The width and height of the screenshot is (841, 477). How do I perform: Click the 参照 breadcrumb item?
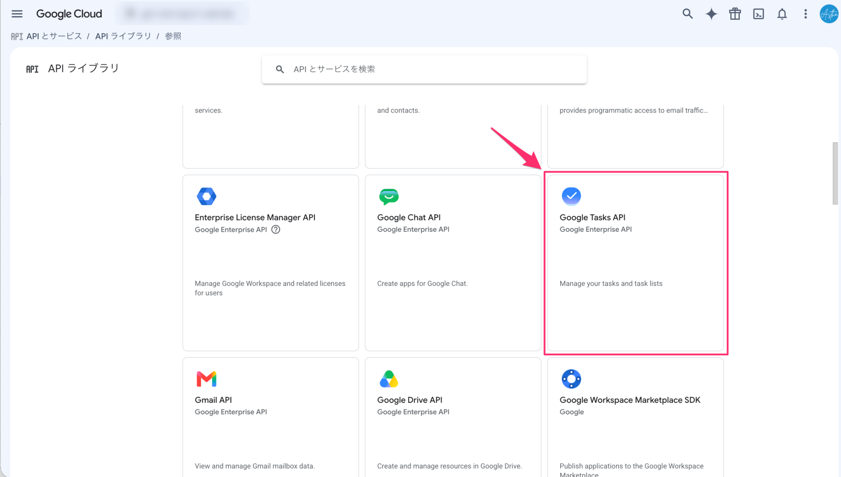click(173, 36)
